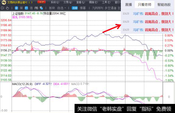Click the blue 行 toolbar icon

26,8
